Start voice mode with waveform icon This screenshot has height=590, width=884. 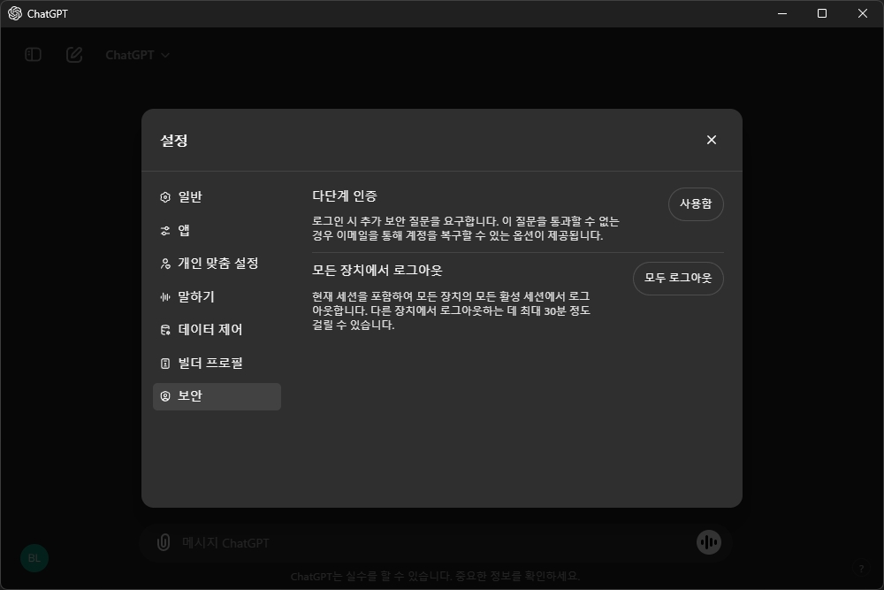pyautogui.click(x=709, y=542)
